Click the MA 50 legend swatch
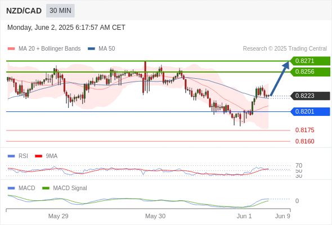 tap(91, 49)
